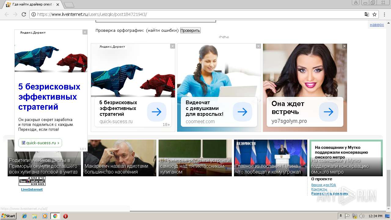Open Internet Explorer from the taskbar
The image size is (391, 220).
(24, 216)
